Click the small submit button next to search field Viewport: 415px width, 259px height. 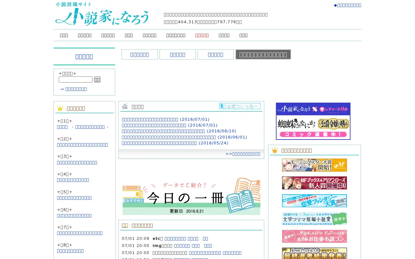click(97, 79)
